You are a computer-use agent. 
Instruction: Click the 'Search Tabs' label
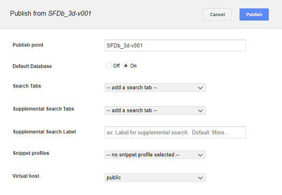click(27, 86)
